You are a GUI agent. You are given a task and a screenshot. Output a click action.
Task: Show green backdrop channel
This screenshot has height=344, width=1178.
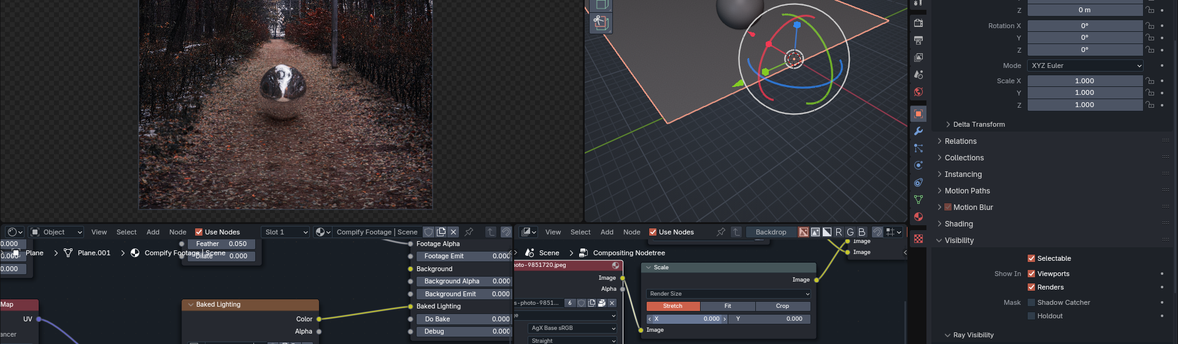[850, 232]
